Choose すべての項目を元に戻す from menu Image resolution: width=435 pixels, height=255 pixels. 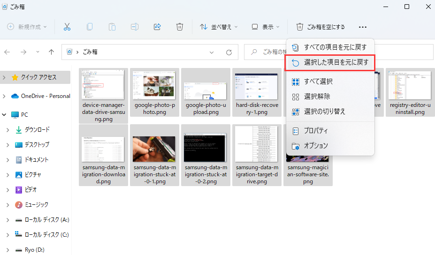(330, 47)
